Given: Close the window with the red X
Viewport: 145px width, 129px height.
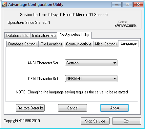Looking at the screenshot, I should coord(138,5).
